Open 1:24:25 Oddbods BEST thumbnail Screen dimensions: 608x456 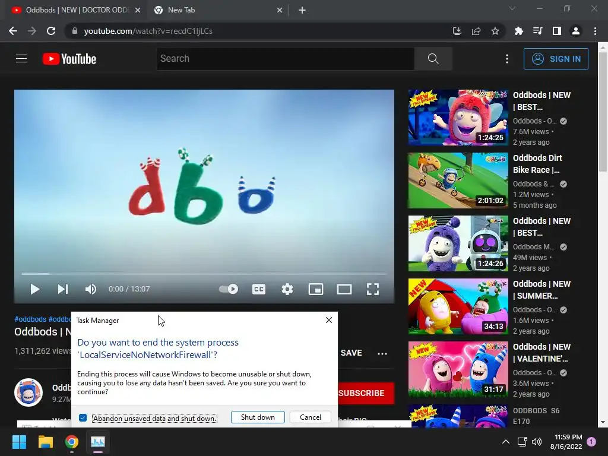click(x=458, y=118)
